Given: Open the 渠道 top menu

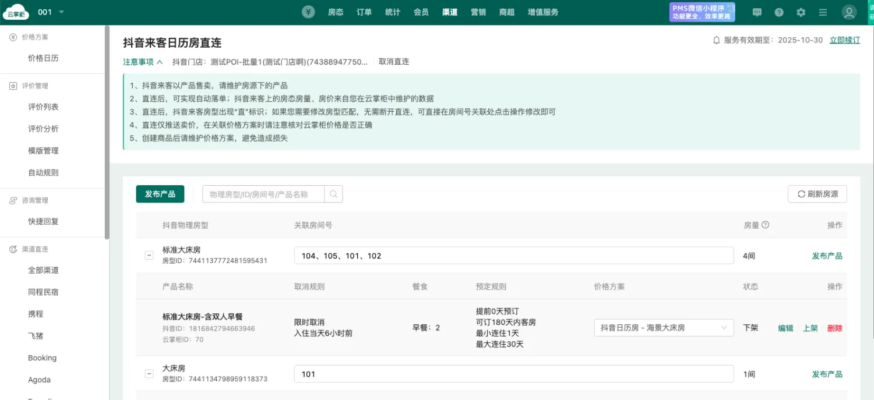Looking at the screenshot, I should point(450,12).
